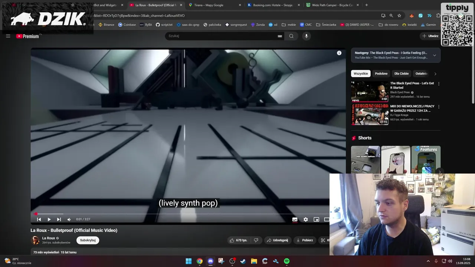475x267 pixels.
Task: Open the meble bookmarks folder
Action: click(x=289, y=25)
